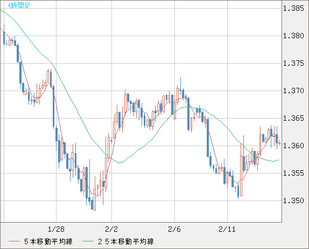Click the 1.385 price axis label

click(293, 8)
